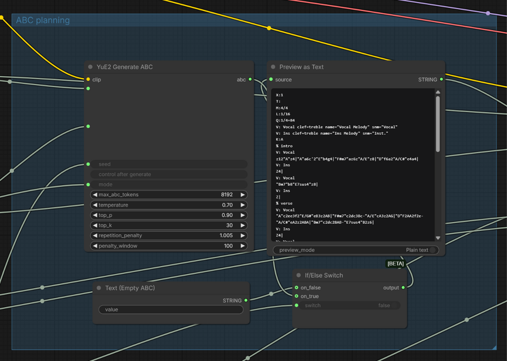Viewport: 507px width, 361px height.
Task: Click the '% verse' line in preview
Action: 284,203
